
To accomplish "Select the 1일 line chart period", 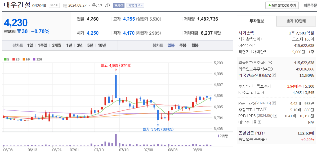I will [x=30, y=45].
